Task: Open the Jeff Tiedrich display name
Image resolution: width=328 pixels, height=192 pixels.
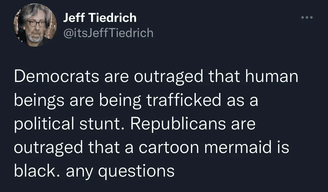Action: click(x=100, y=18)
